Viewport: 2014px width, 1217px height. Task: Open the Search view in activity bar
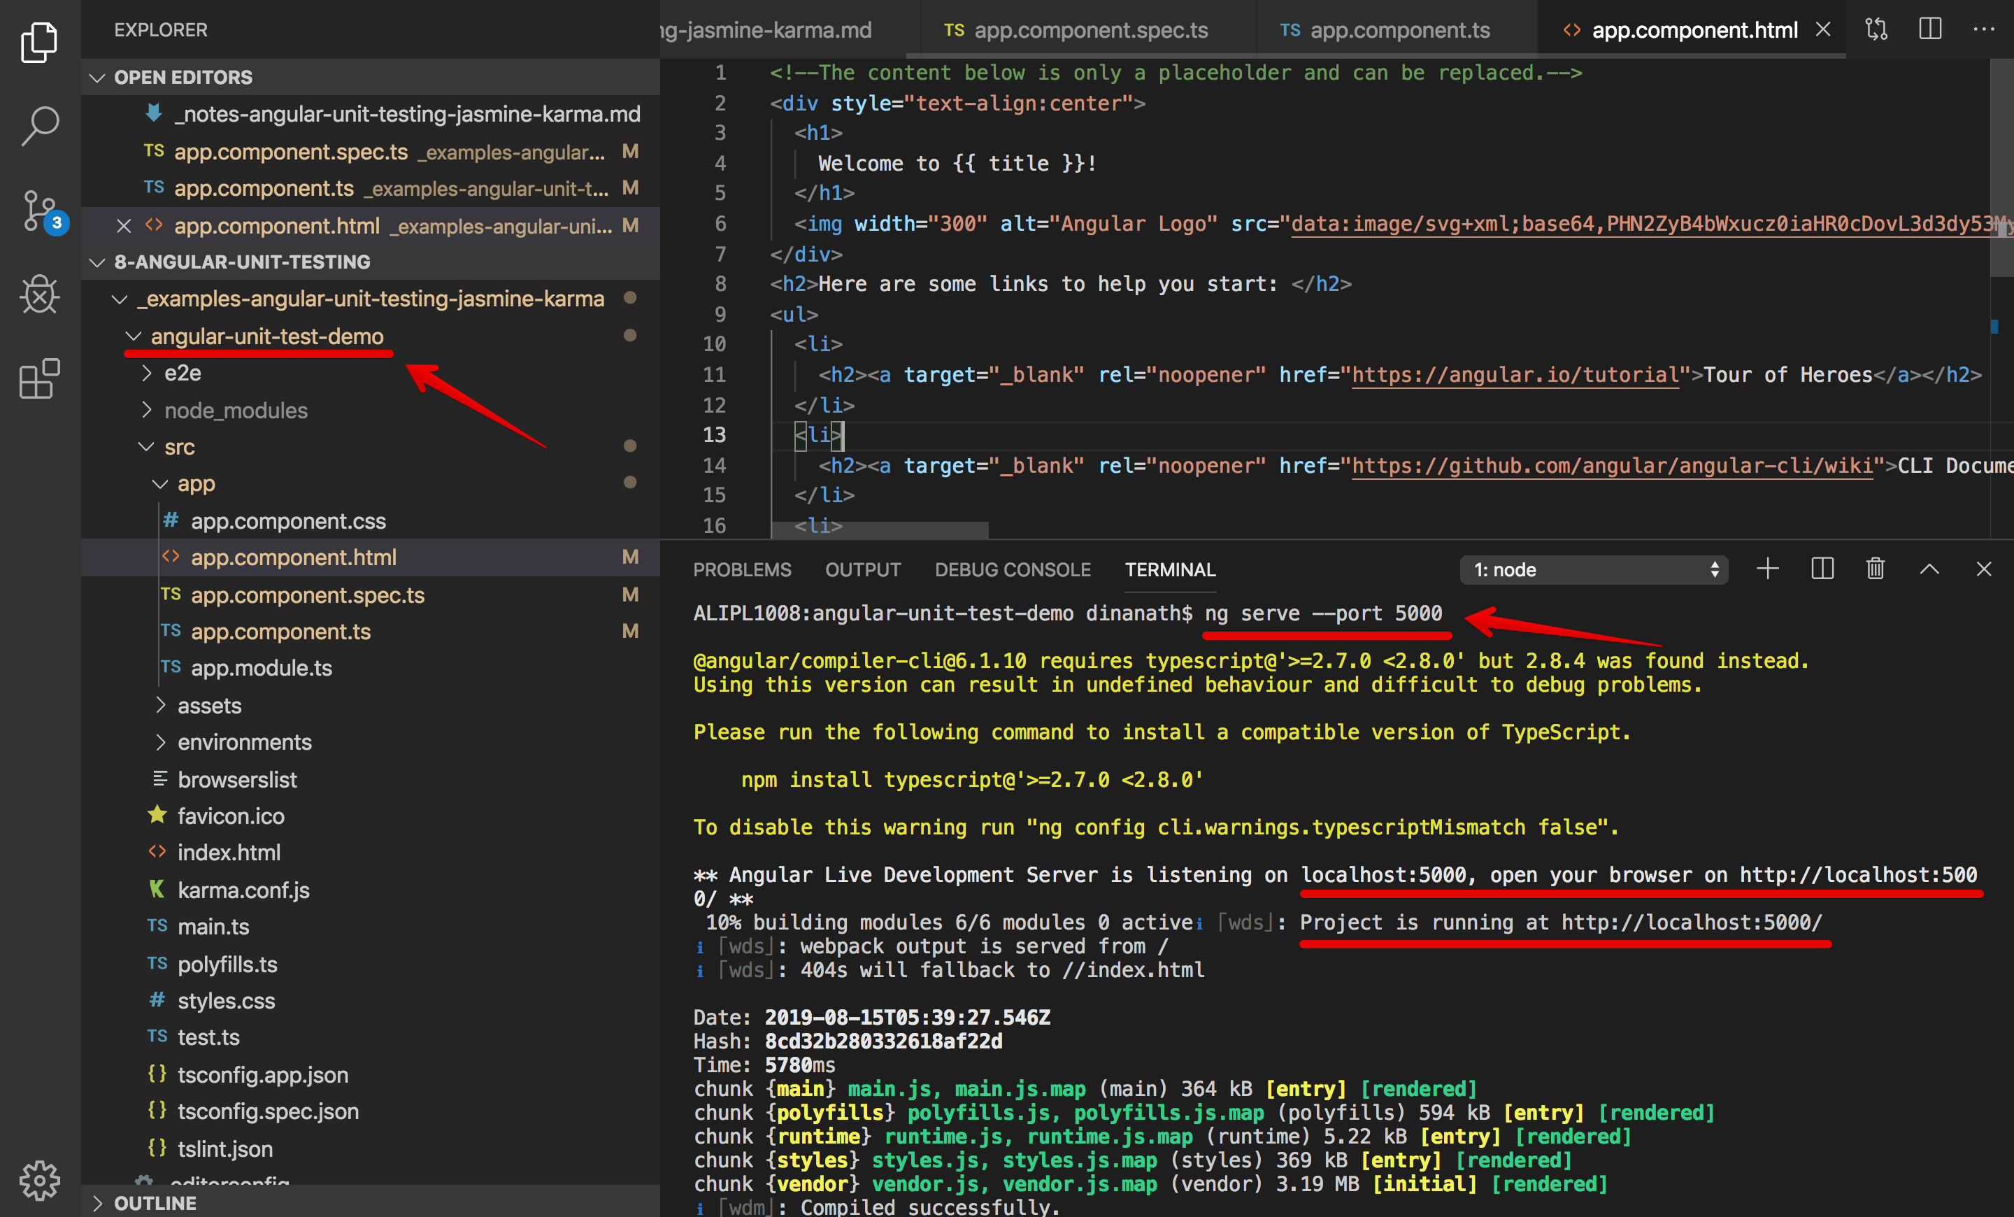[x=39, y=125]
